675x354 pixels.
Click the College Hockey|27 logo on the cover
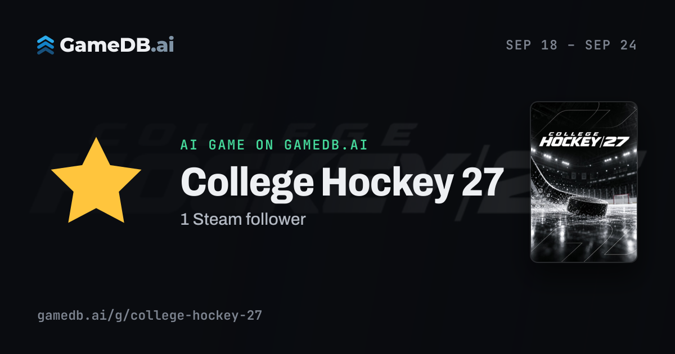pyautogui.click(x=584, y=139)
